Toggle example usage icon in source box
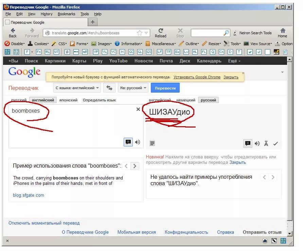This screenshot has width=303, height=251. click(128, 142)
